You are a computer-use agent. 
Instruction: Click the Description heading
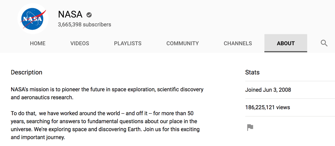coord(27,72)
